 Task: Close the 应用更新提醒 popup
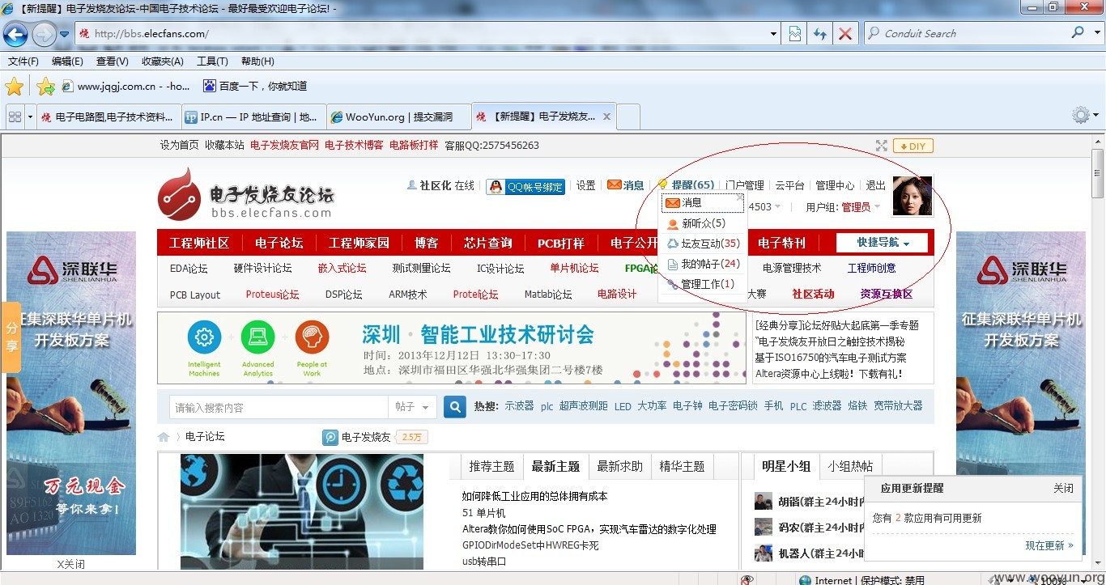[x=1063, y=489]
